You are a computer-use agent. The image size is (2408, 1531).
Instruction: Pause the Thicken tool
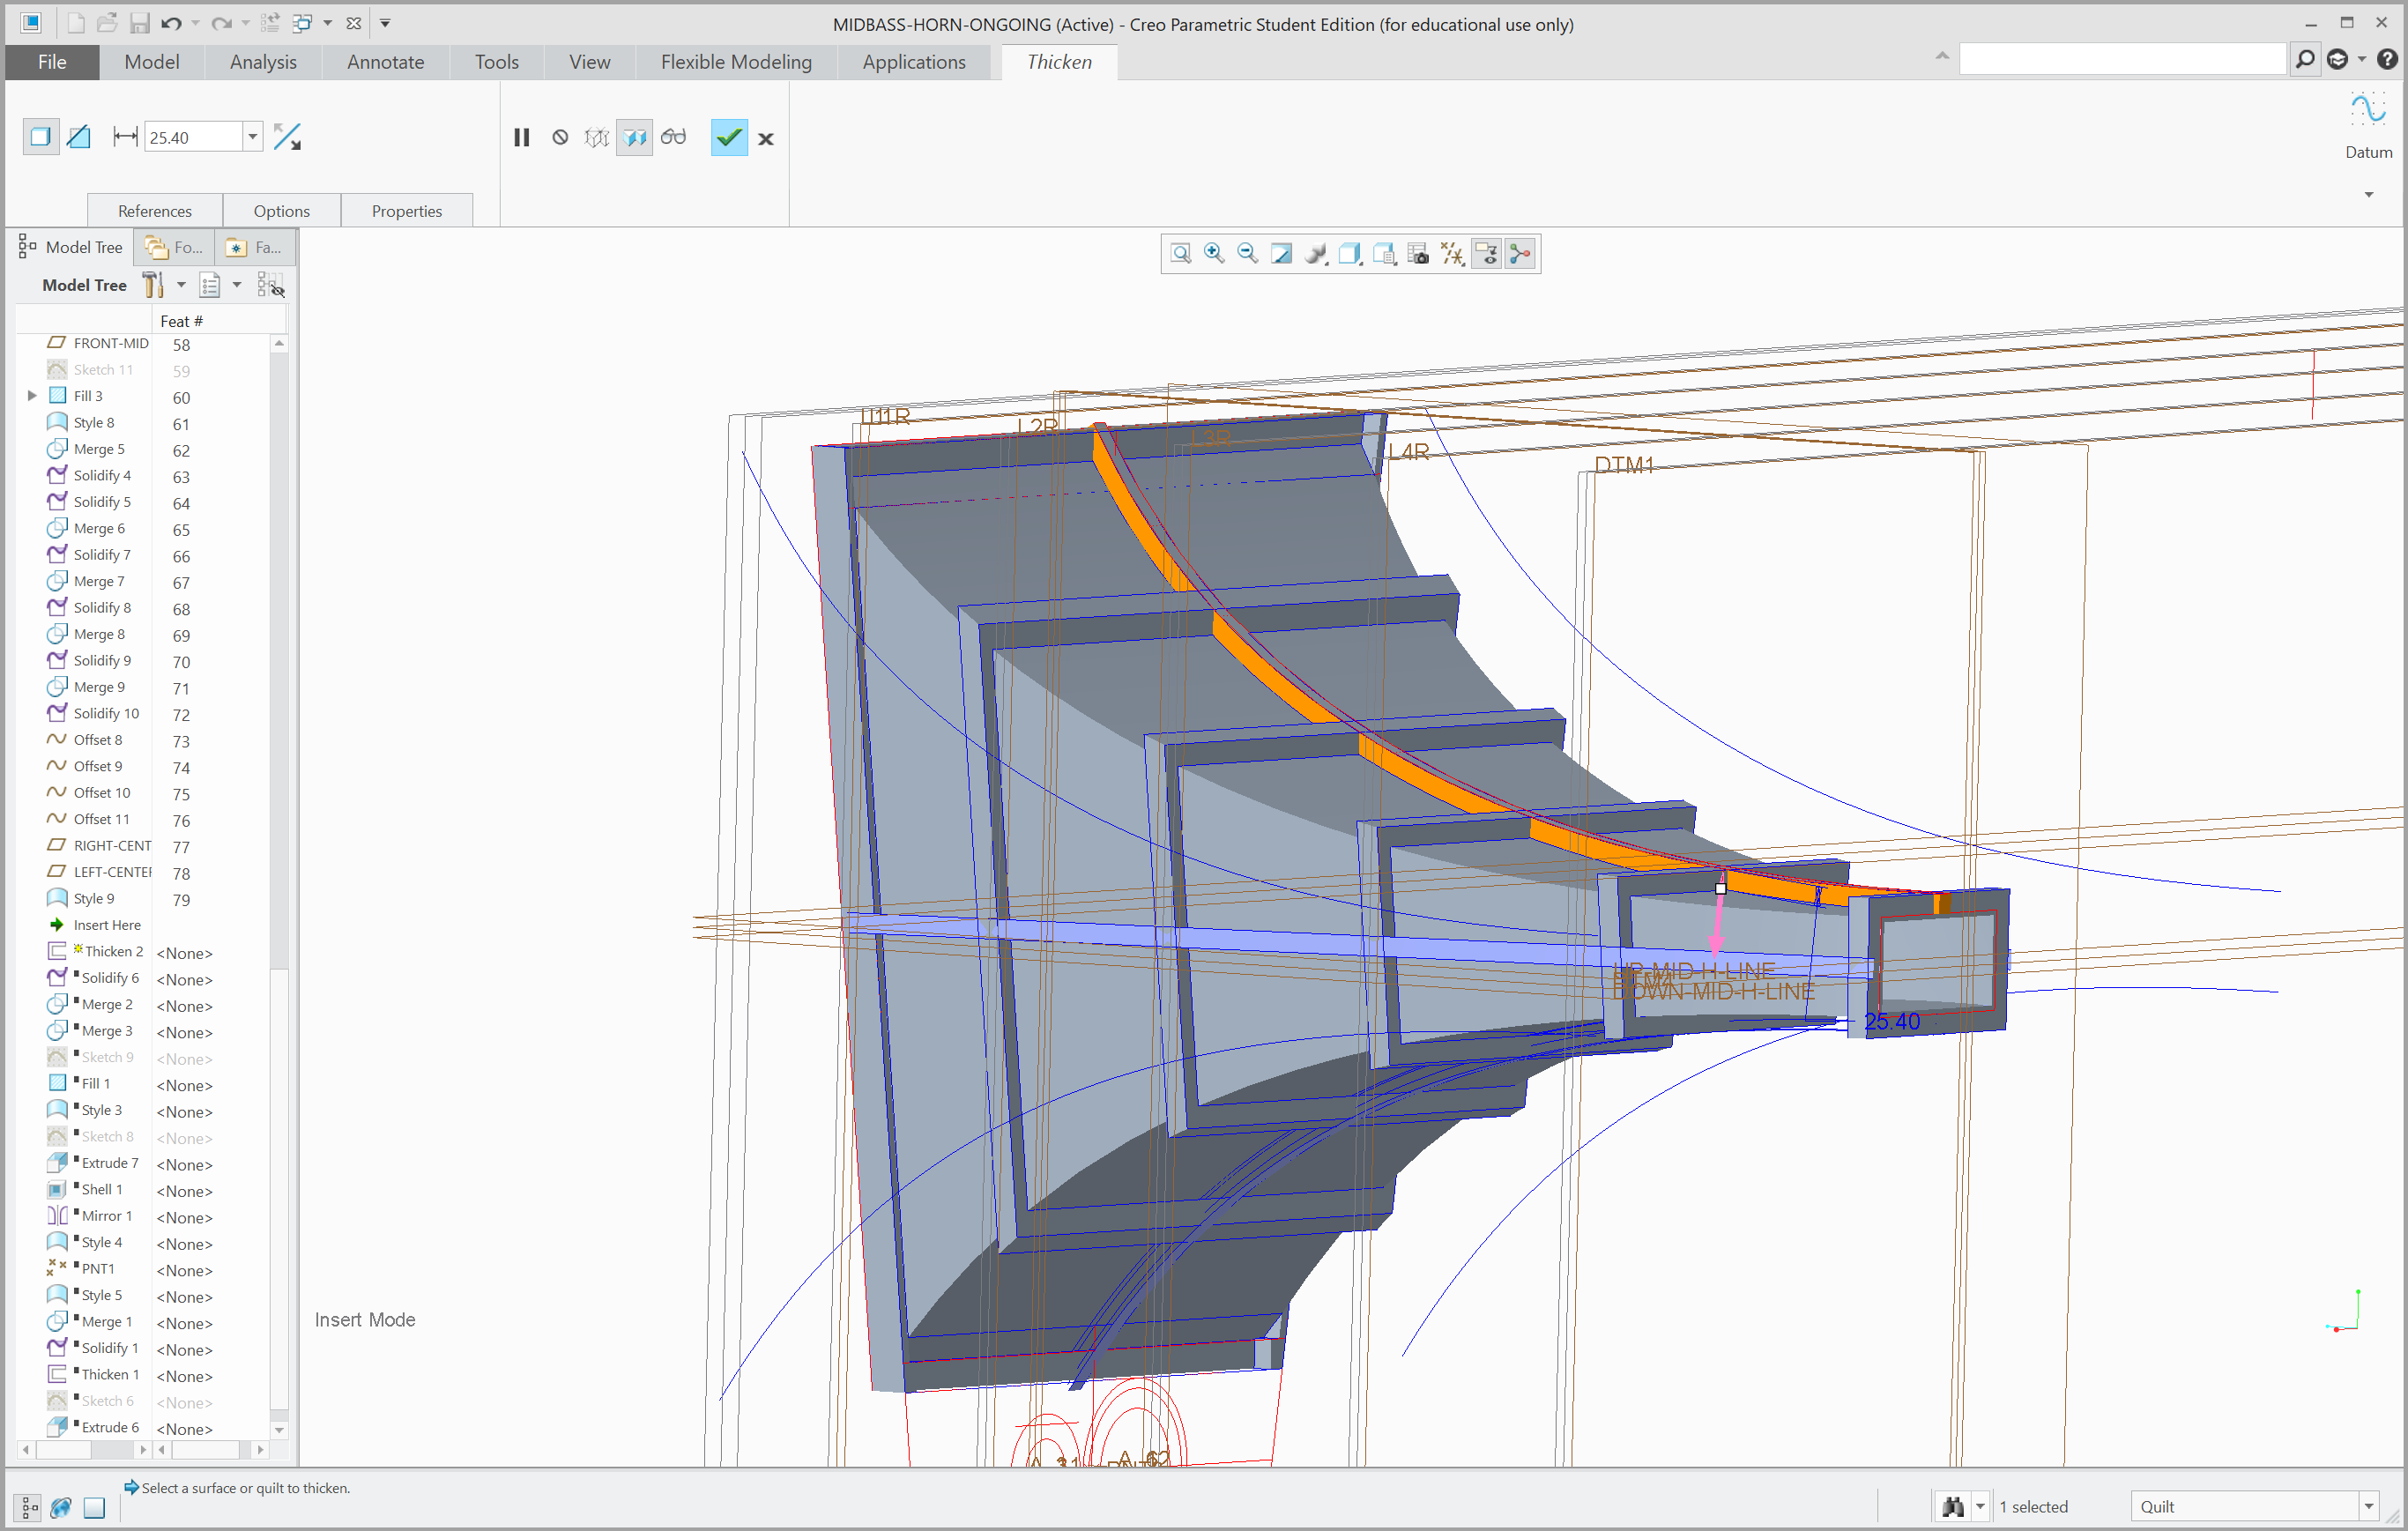(521, 137)
